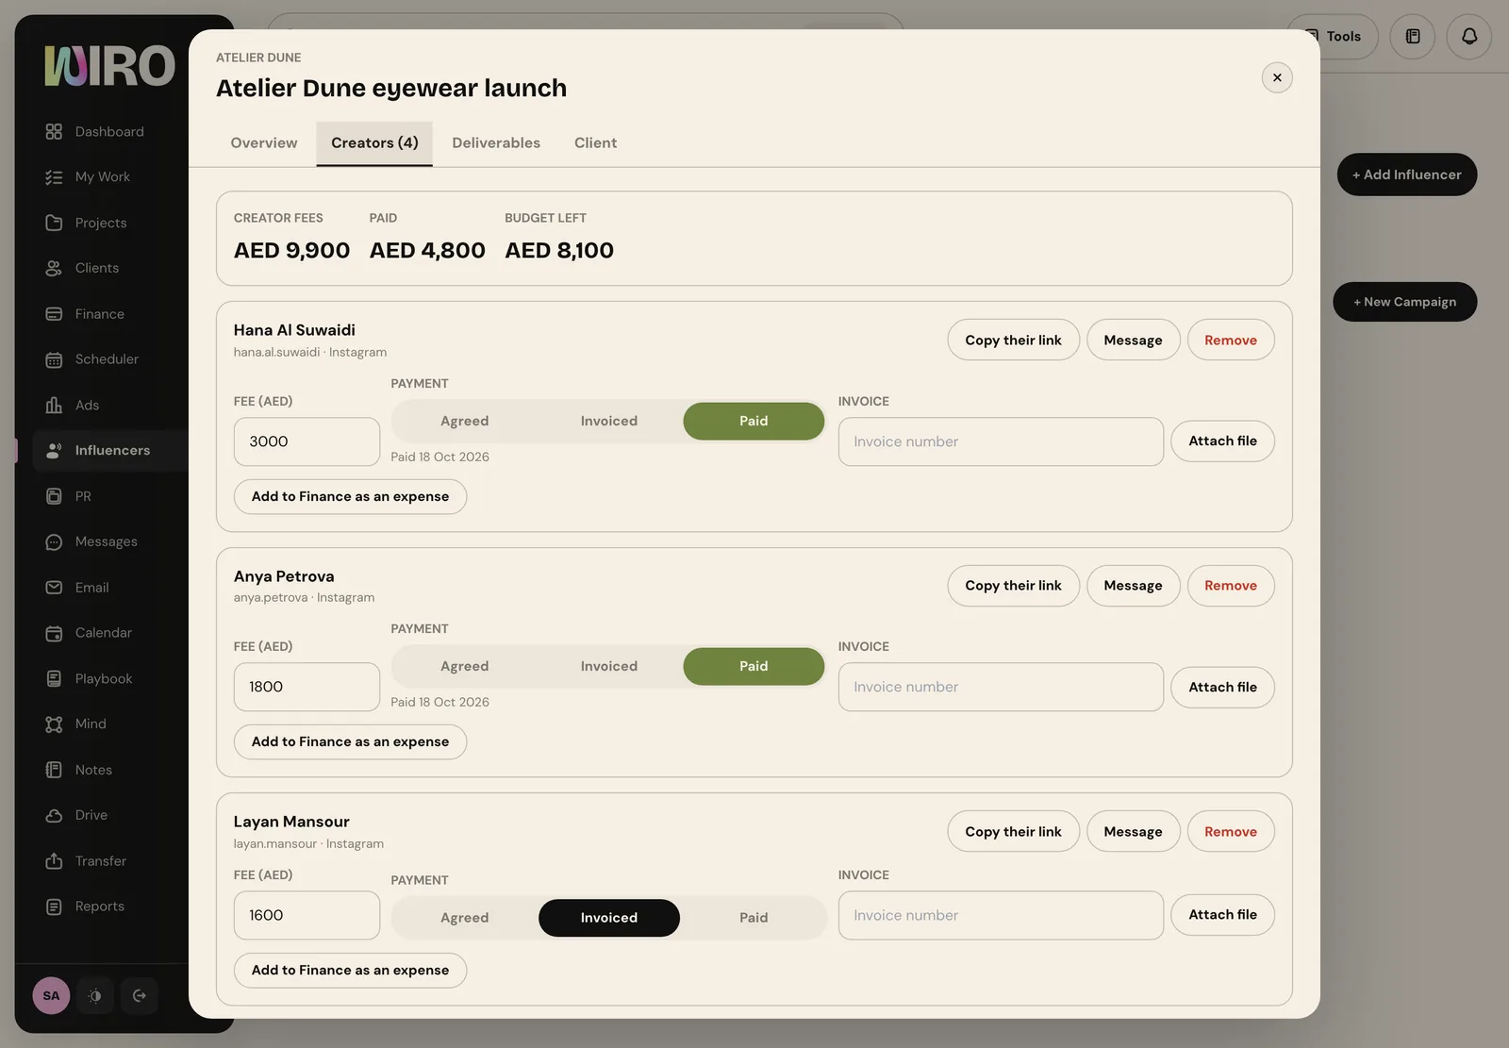Click the SA user avatar

tap(51, 995)
